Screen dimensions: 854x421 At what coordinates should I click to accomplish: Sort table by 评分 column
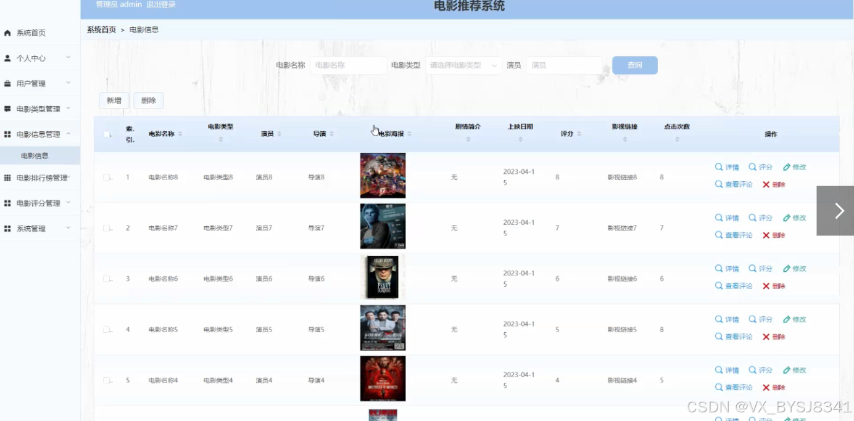coord(579,134)
